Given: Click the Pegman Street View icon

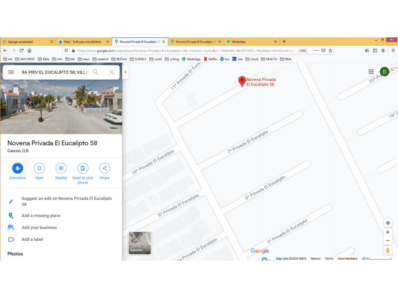Looking at the screenshot, I should point(387,250).
